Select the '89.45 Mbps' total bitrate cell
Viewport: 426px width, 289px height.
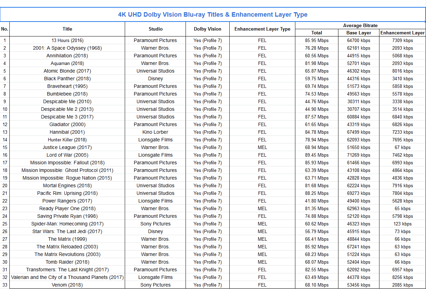tap(317, 155)
